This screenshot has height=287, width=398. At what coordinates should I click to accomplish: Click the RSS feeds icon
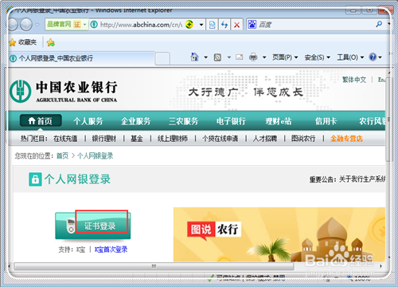(217, 57)
